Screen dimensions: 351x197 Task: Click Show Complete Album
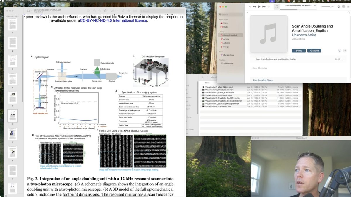(x=263, y=80)
